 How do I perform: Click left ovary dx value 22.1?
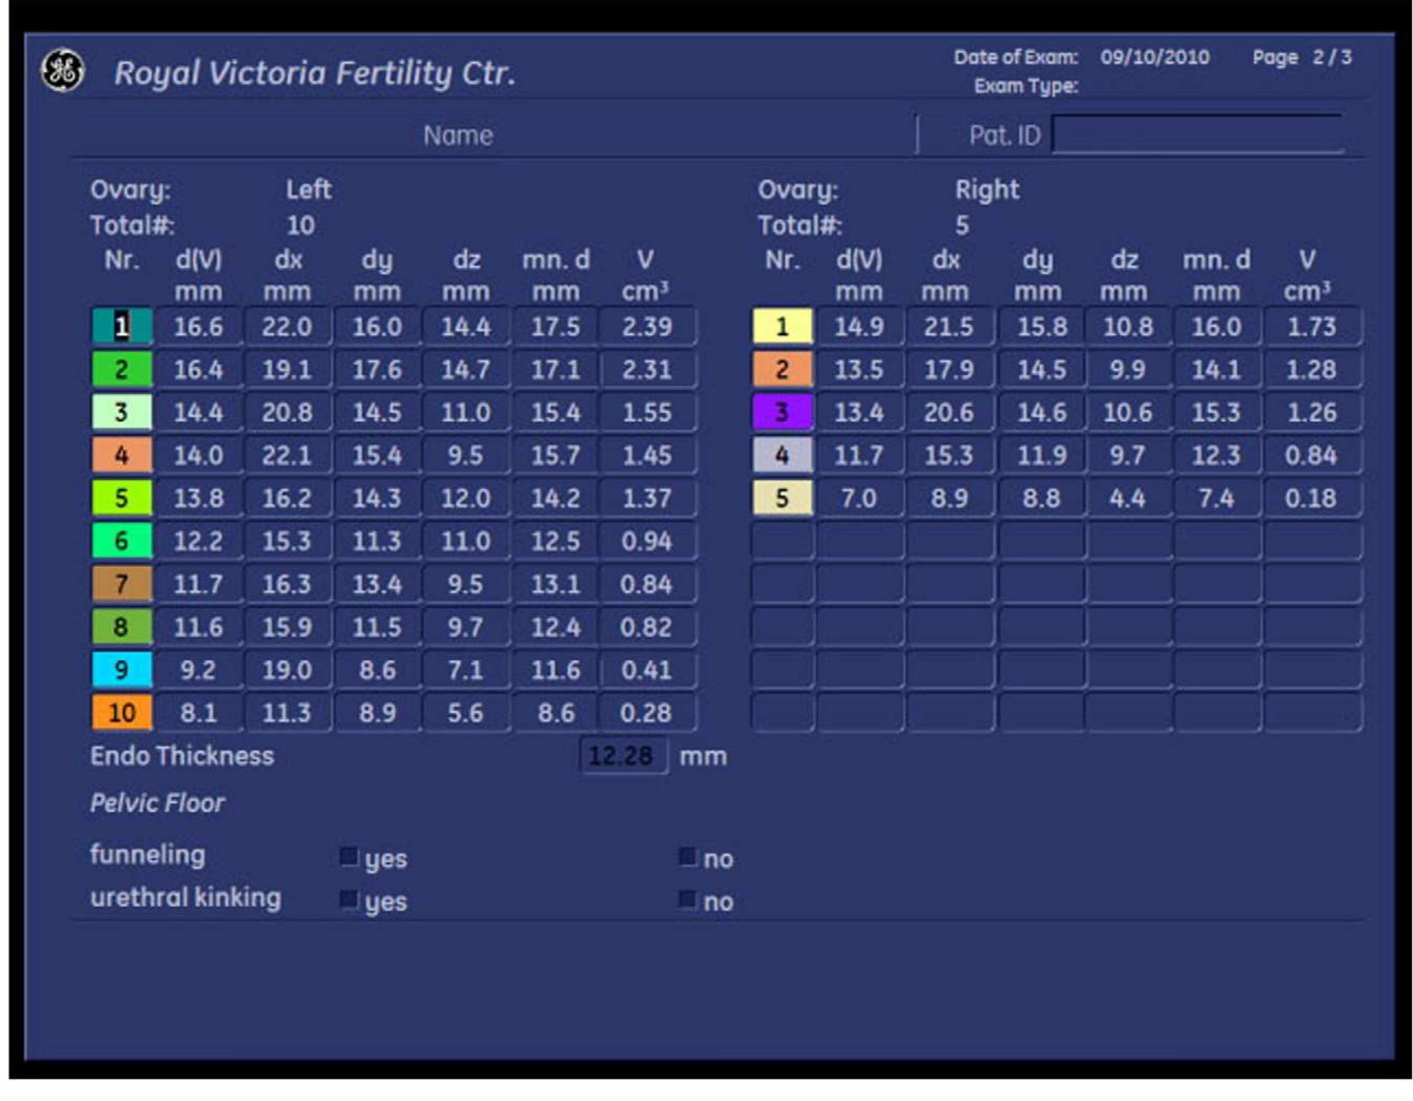click(287, 455)
